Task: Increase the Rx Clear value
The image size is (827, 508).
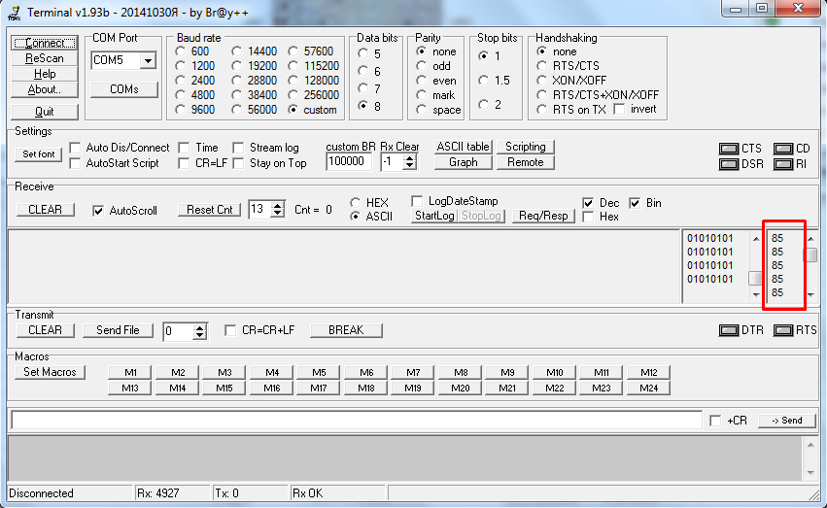Action: coord(409,158)
